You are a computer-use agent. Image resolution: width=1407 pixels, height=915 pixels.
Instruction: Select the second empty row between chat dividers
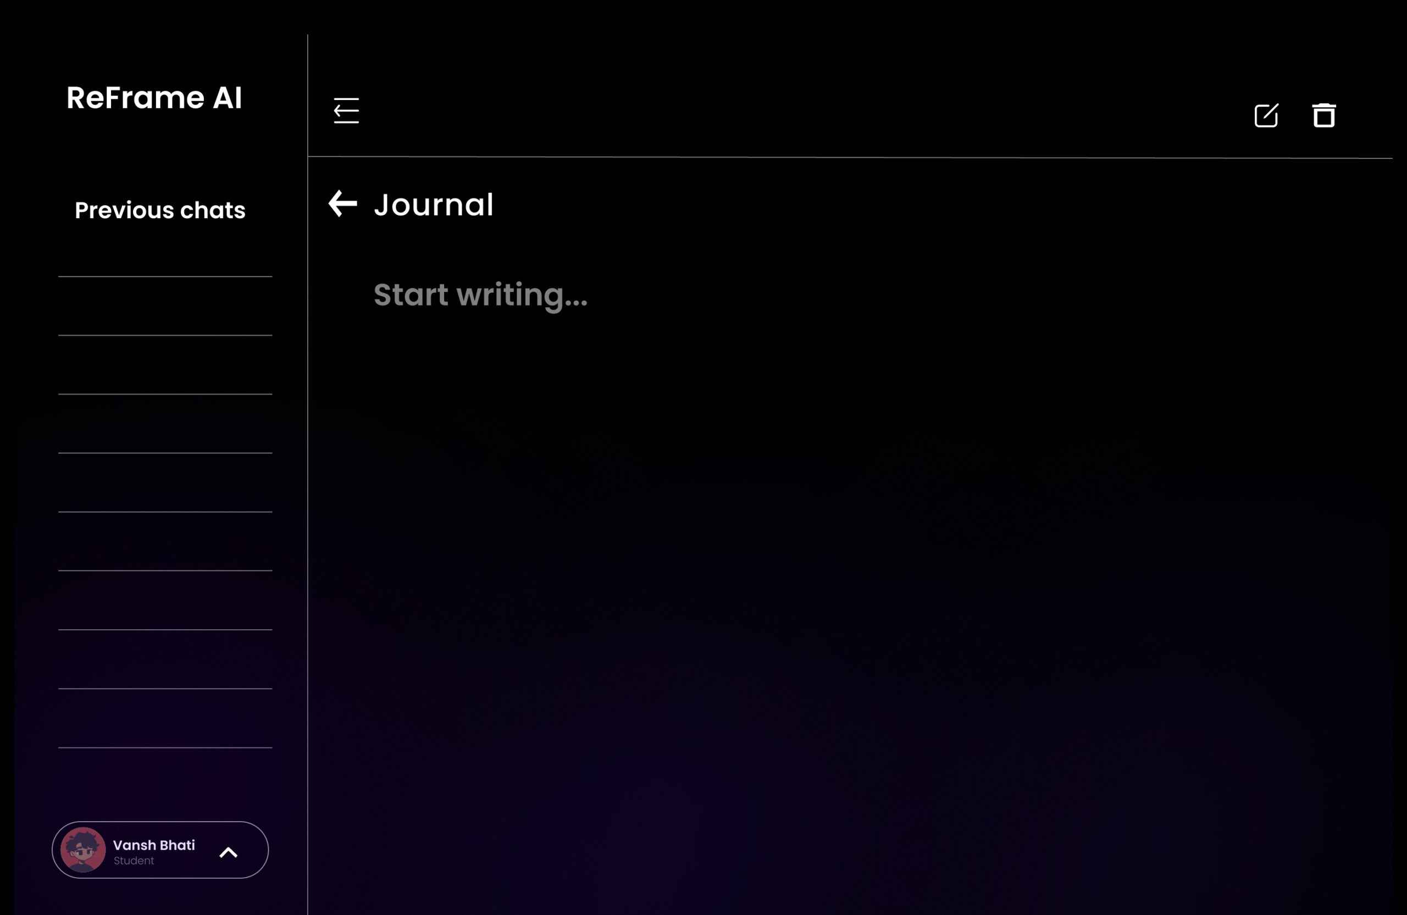(x=165, y=365)
